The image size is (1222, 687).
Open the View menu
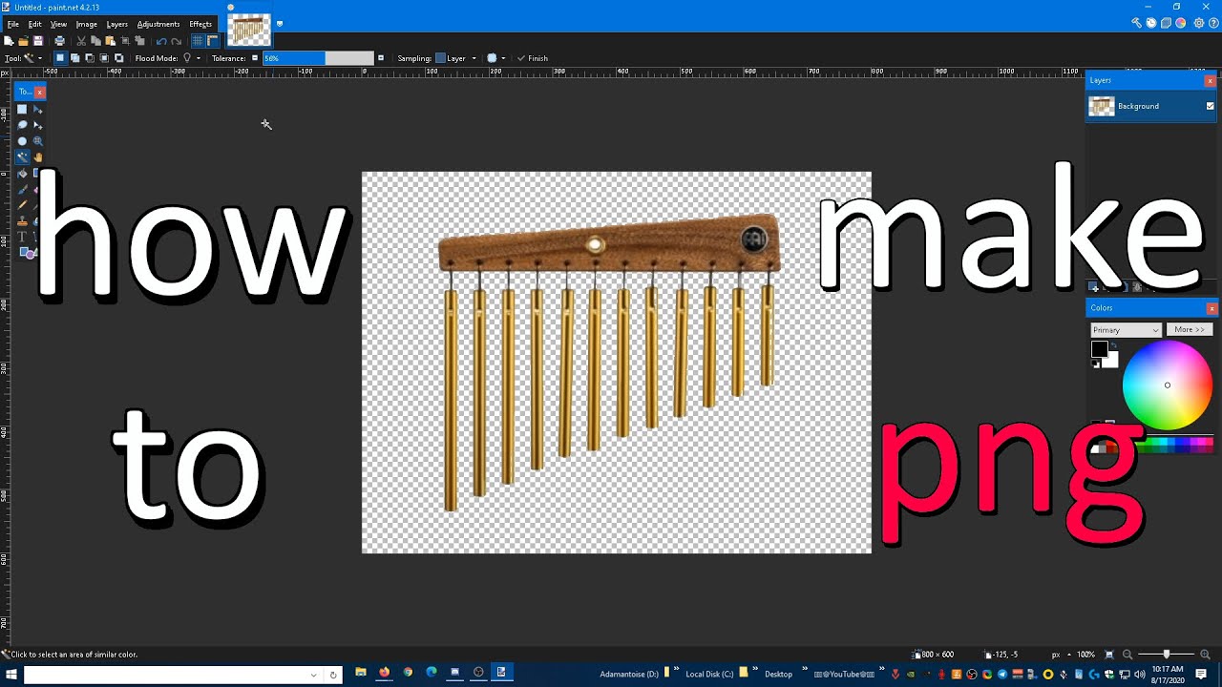pyautogui.click(x=58, y=24)
